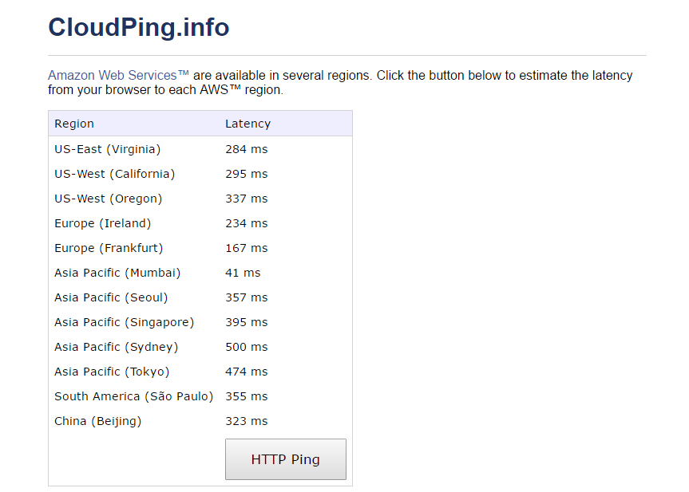Click the Europe (Ireland) region entry
Screen dimensions: 689x492
point(103,223)
